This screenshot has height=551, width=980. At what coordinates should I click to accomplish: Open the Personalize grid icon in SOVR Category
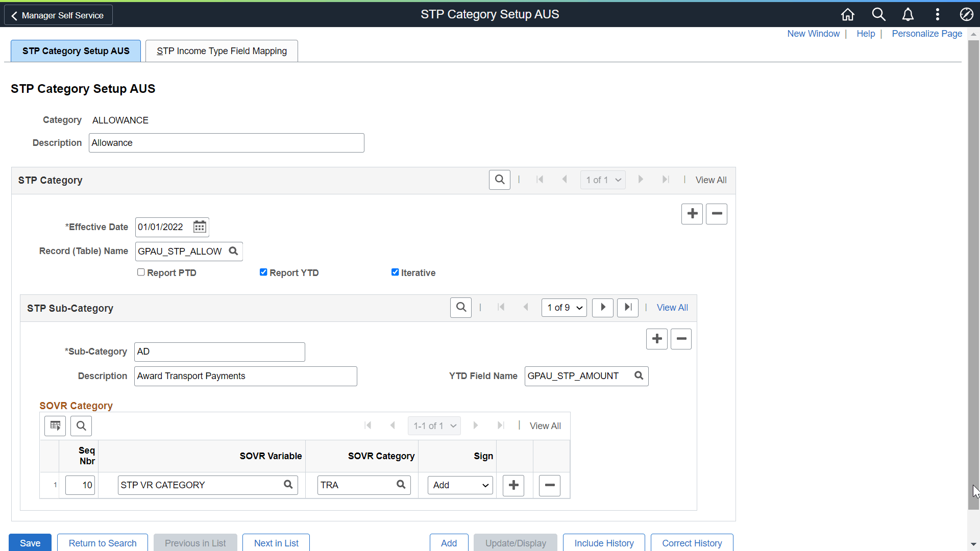click(x=55, y=425)
